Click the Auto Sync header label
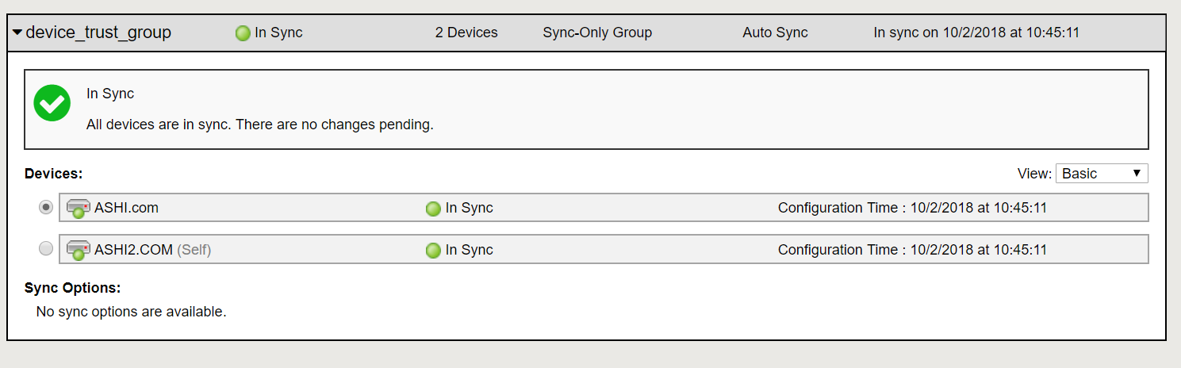1181x368 pixels. 775,33
